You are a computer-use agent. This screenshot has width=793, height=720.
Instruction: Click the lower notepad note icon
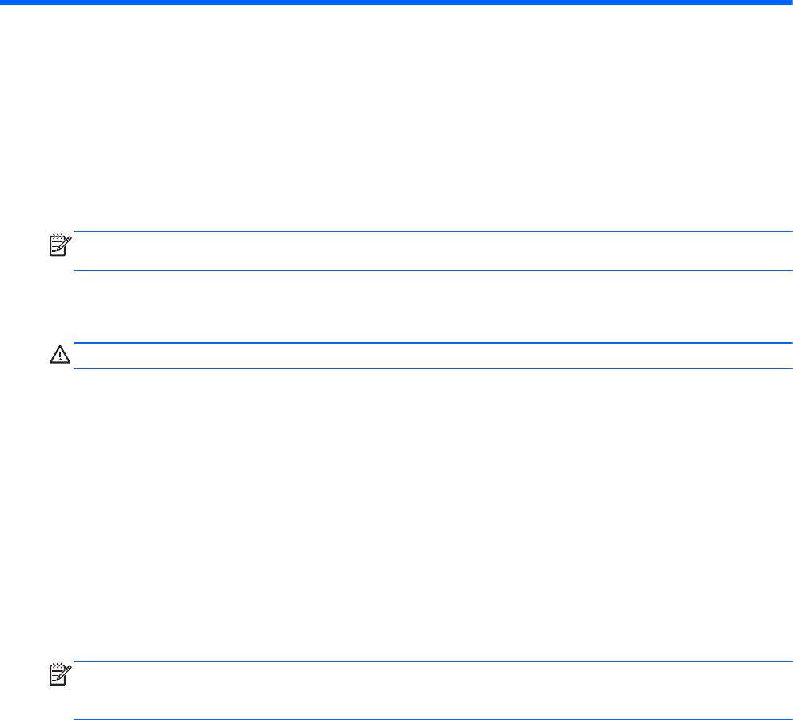click(61, 674)
